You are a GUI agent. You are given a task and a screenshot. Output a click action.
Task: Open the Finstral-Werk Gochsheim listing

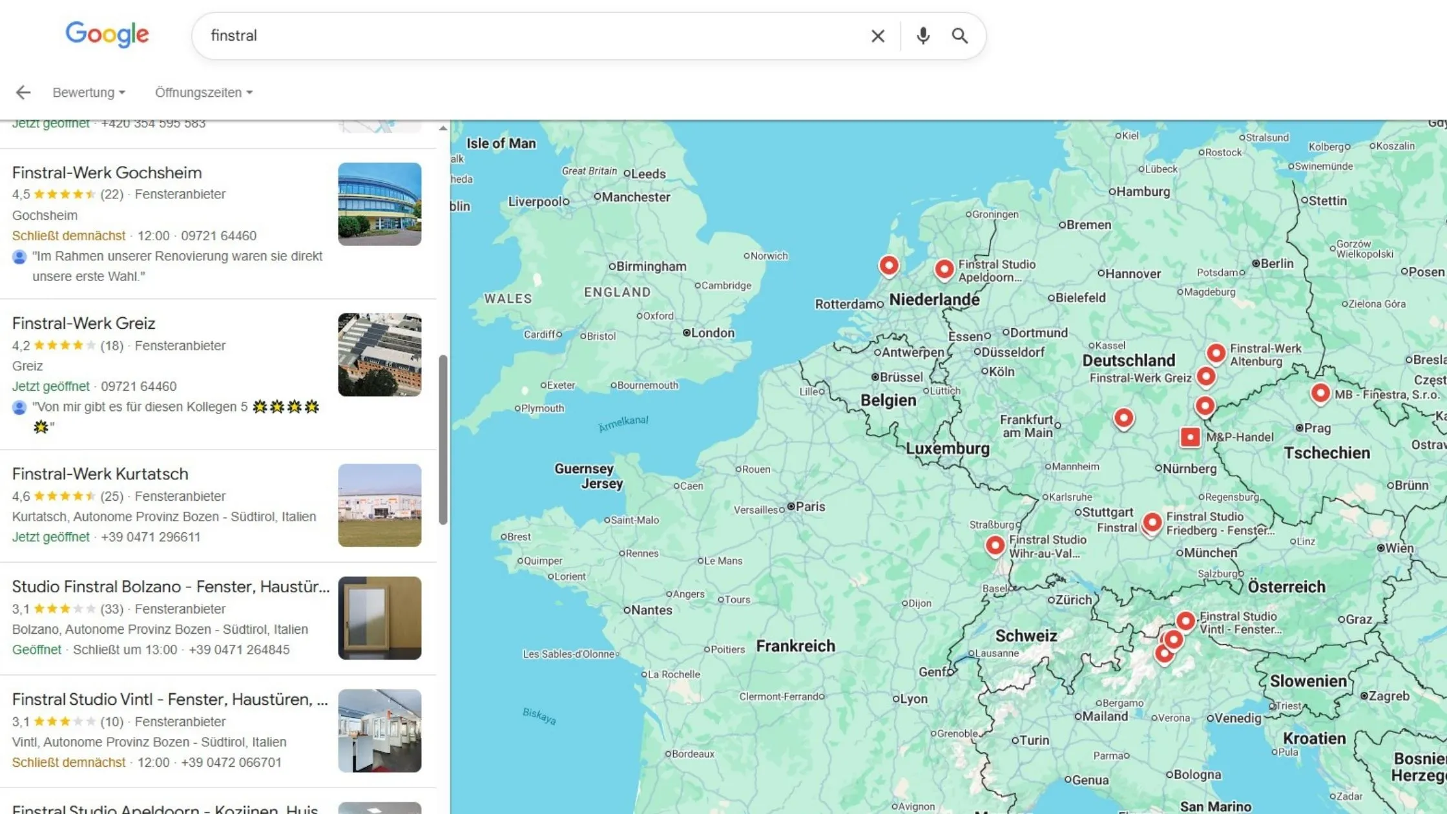click(107, 172)
